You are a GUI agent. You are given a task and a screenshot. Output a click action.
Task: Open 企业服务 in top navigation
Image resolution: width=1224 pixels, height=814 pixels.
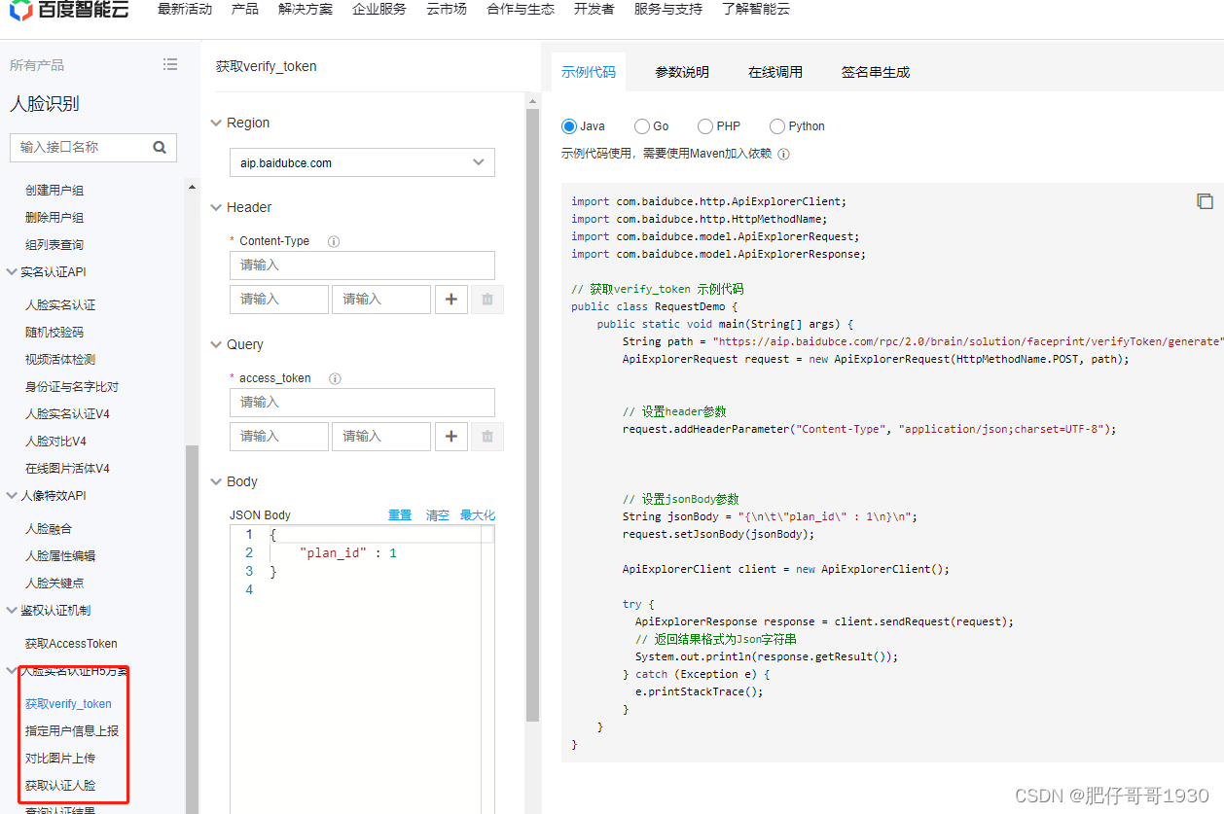[x=379, y=9]
